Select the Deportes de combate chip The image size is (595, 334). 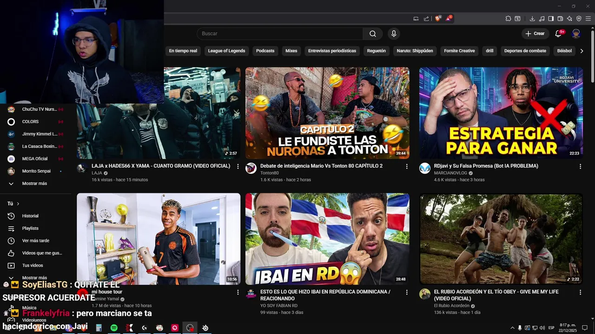click(525, 51)
